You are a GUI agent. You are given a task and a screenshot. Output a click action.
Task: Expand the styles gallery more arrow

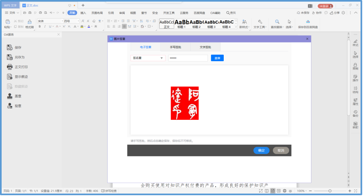236,27
